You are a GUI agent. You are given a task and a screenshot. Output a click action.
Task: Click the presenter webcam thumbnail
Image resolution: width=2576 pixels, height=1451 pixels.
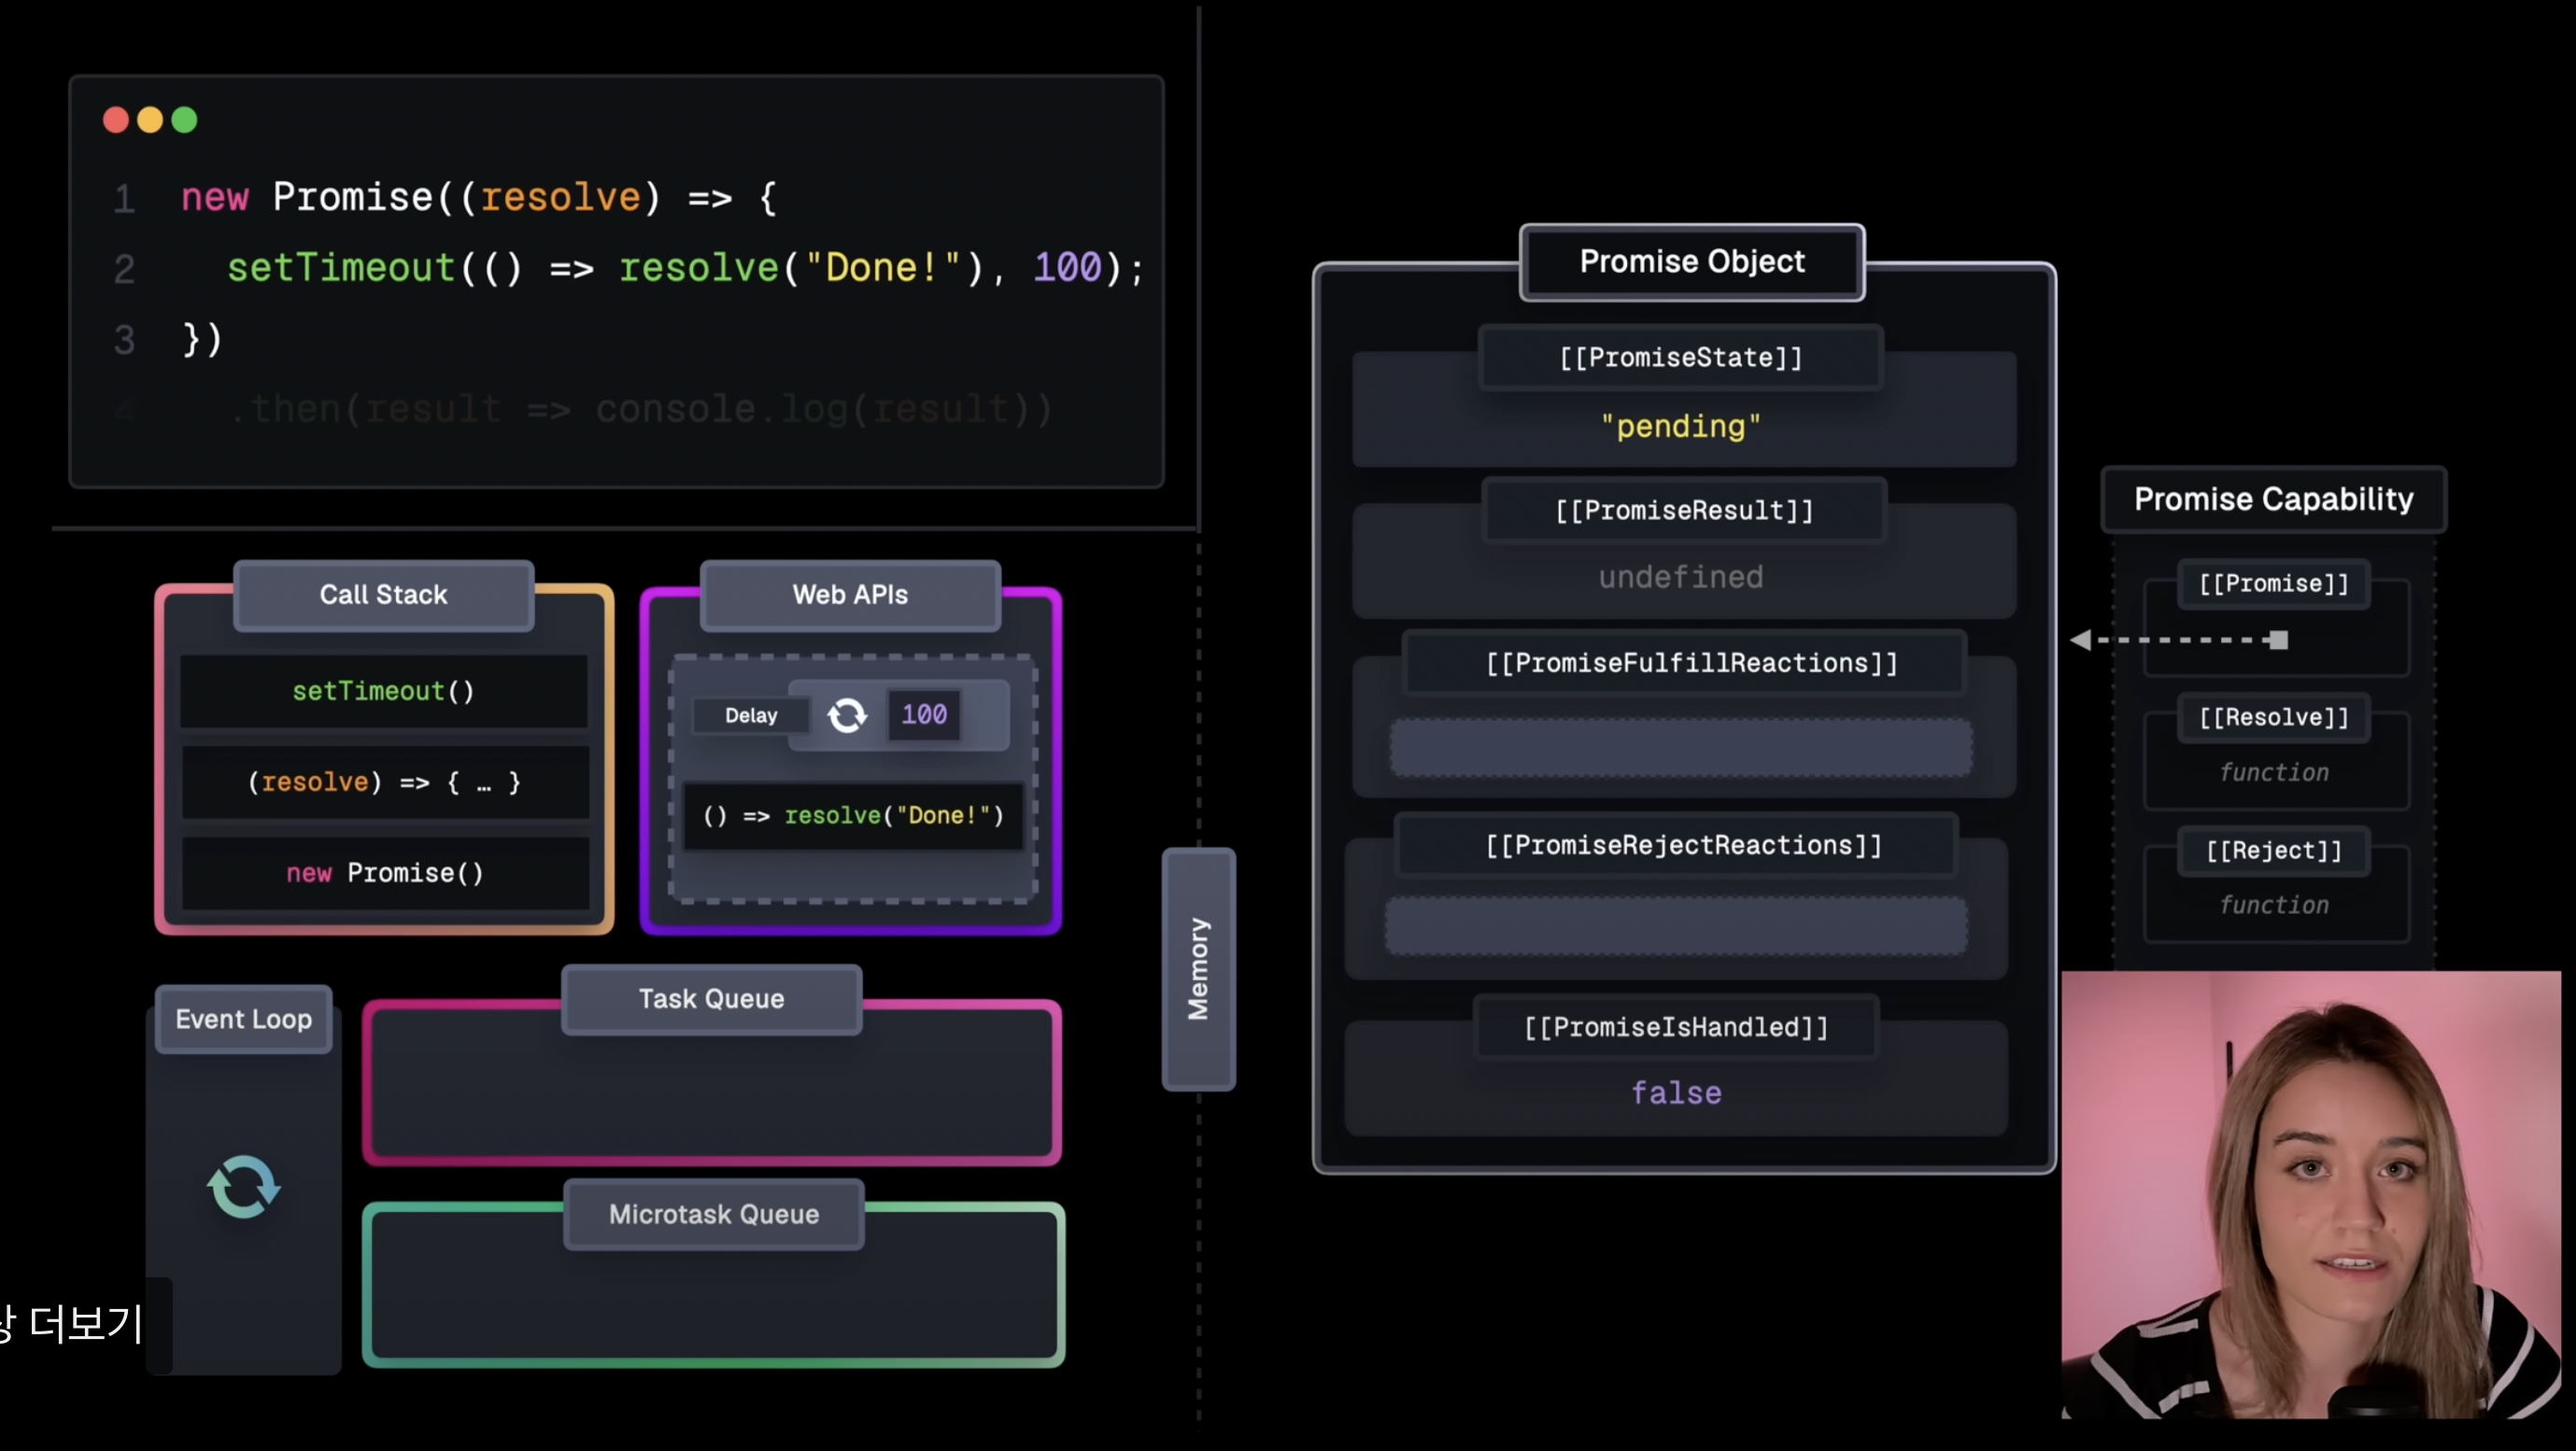[x=2310, y=1194]
